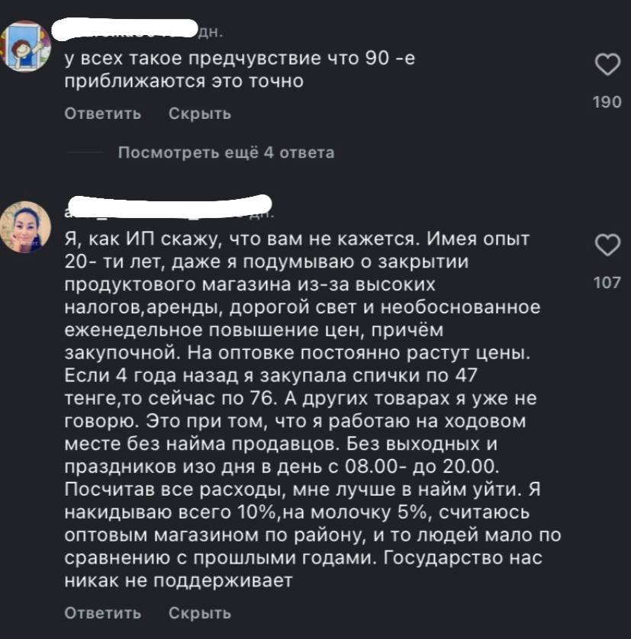Screen dimensions: 631x639
Task: Expand 'Посмотреть ещё 4 ответа'
Action: point(226,153)
